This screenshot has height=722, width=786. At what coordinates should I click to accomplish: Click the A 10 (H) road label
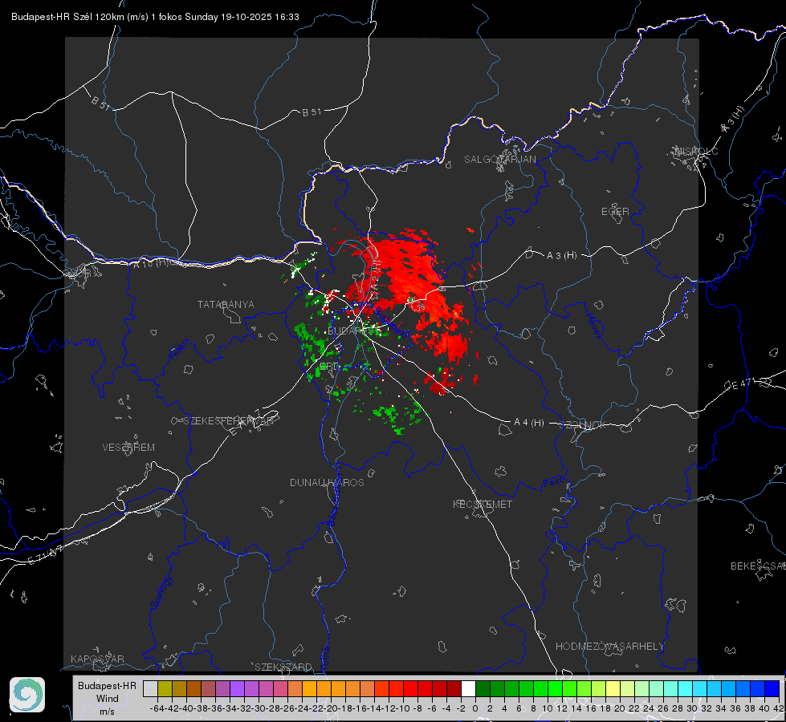point(150,262)
